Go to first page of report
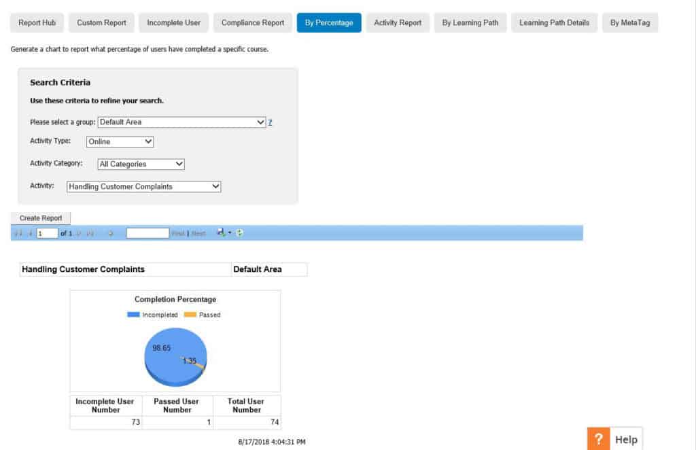This screenshot has height=450, width=696. (x=17, y=233)
